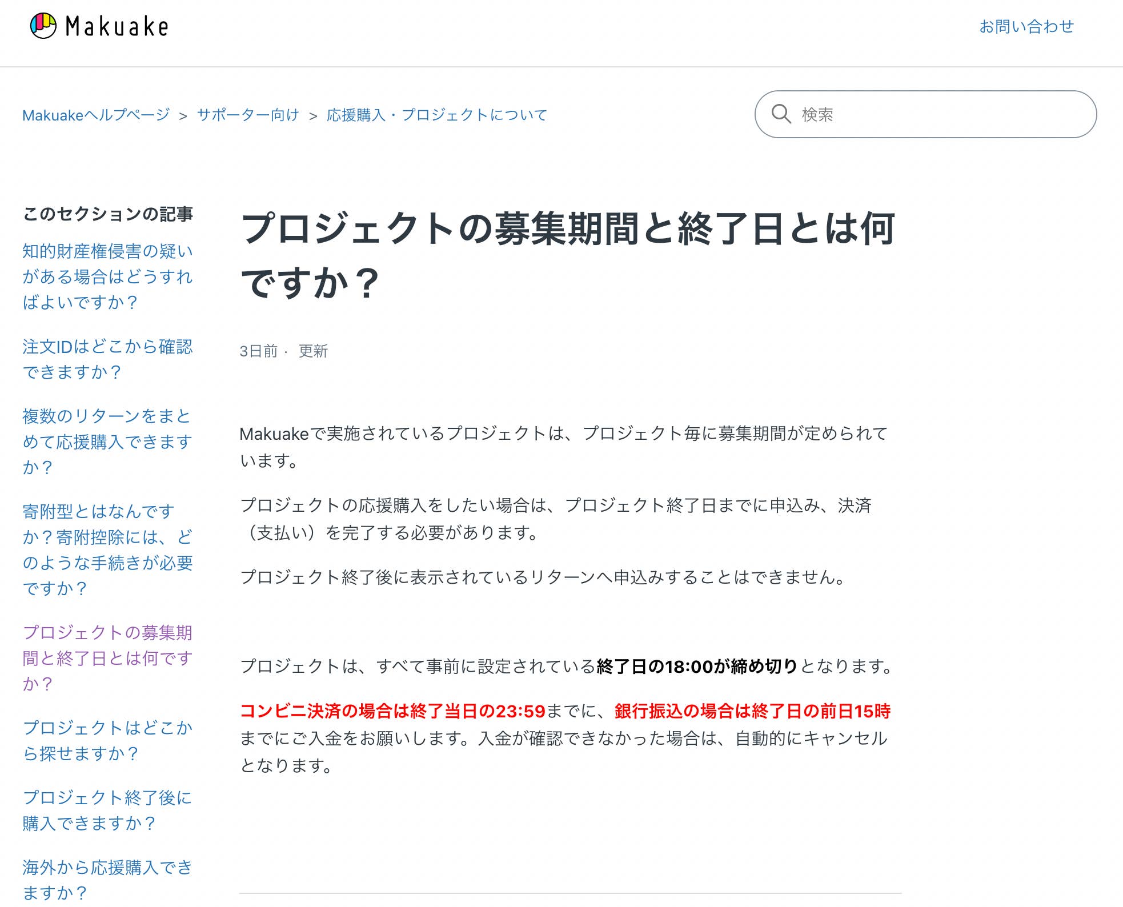The width and height of the screenshot is (1123, 907).
Task: Click the 3日前 update timestamp
Action: click(258, 351)
